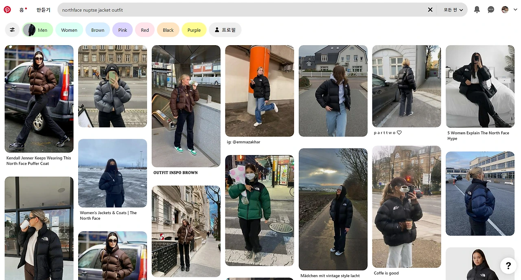Open pin above 'p a r t t w o' caption
521x280 pixels.
[407, 86]
